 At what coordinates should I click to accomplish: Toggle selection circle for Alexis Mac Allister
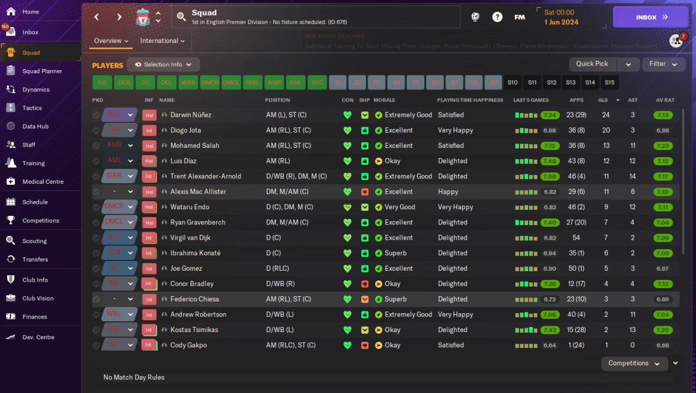[96, 192]
